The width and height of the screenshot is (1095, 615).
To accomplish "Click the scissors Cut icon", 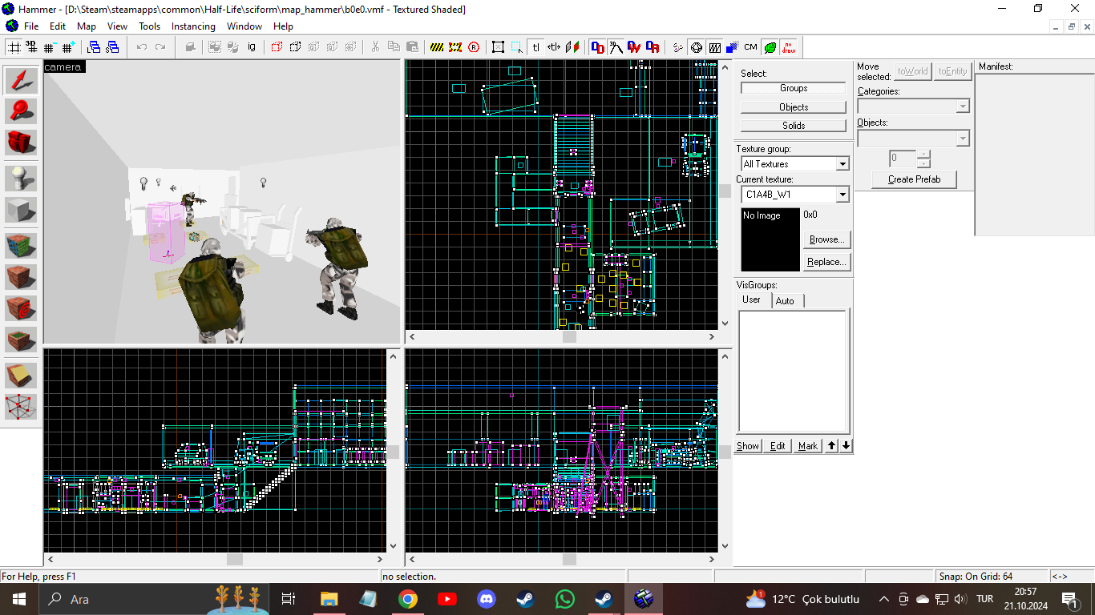I will 375,47.
